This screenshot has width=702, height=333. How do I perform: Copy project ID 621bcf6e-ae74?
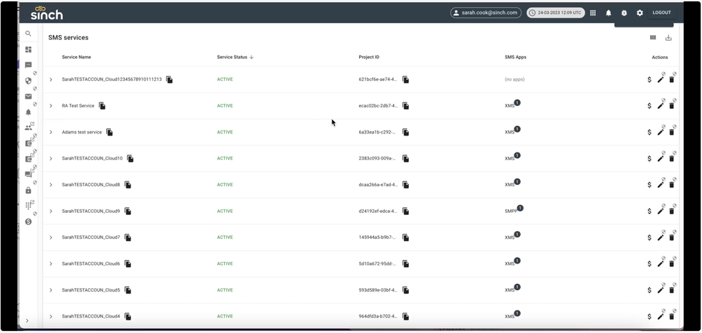[405, 79]
